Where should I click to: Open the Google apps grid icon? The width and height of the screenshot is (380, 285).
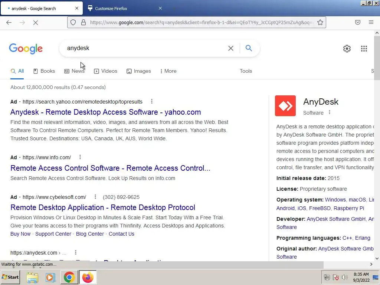364,49
